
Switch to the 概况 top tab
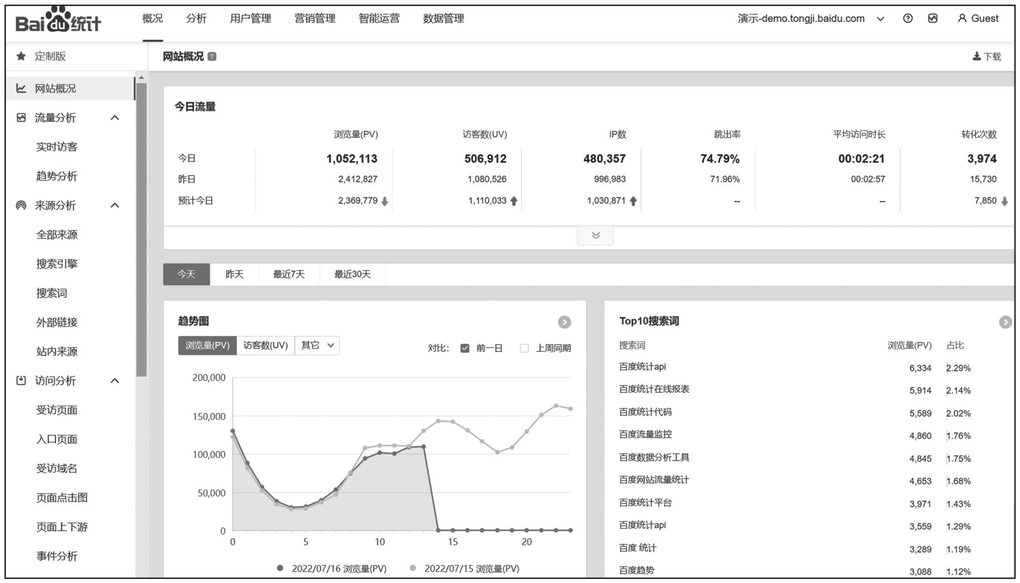153,18
